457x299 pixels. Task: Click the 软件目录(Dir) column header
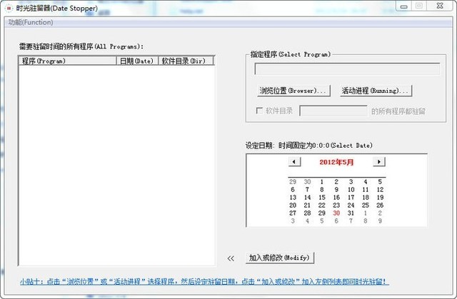click(186, 61)
